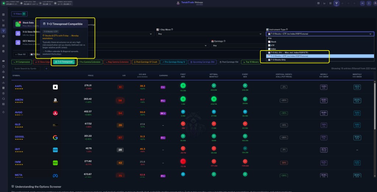Toggle the T+3 Timespread preset chip
377x192 pixels.
coord(64,62)
